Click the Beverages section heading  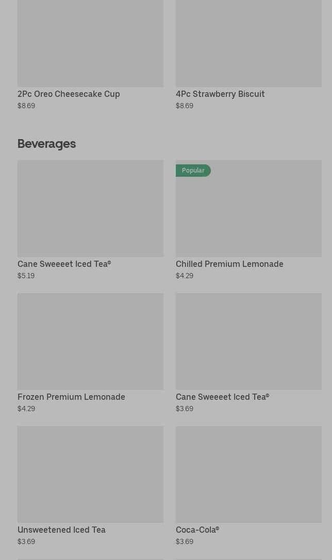point(46,144)
